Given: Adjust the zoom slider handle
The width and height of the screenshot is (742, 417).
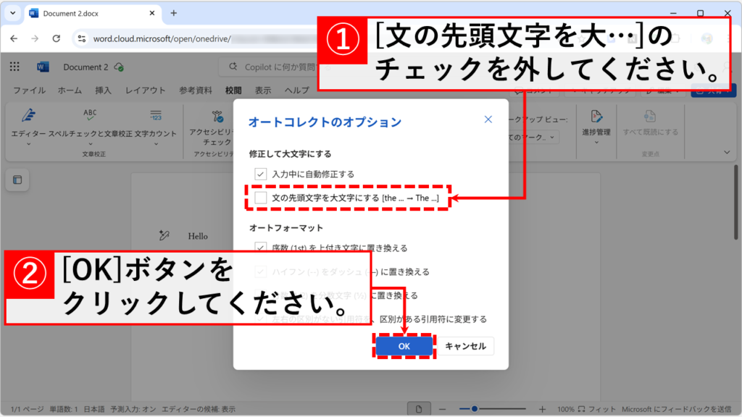Looking at the screenshot, I should [474, 408].
